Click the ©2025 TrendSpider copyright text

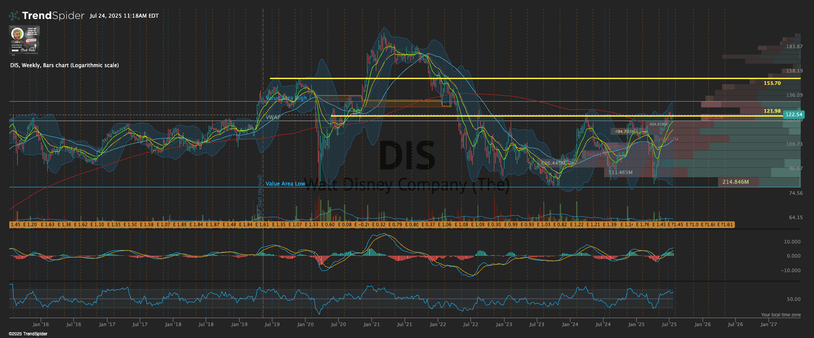point(28,334)
